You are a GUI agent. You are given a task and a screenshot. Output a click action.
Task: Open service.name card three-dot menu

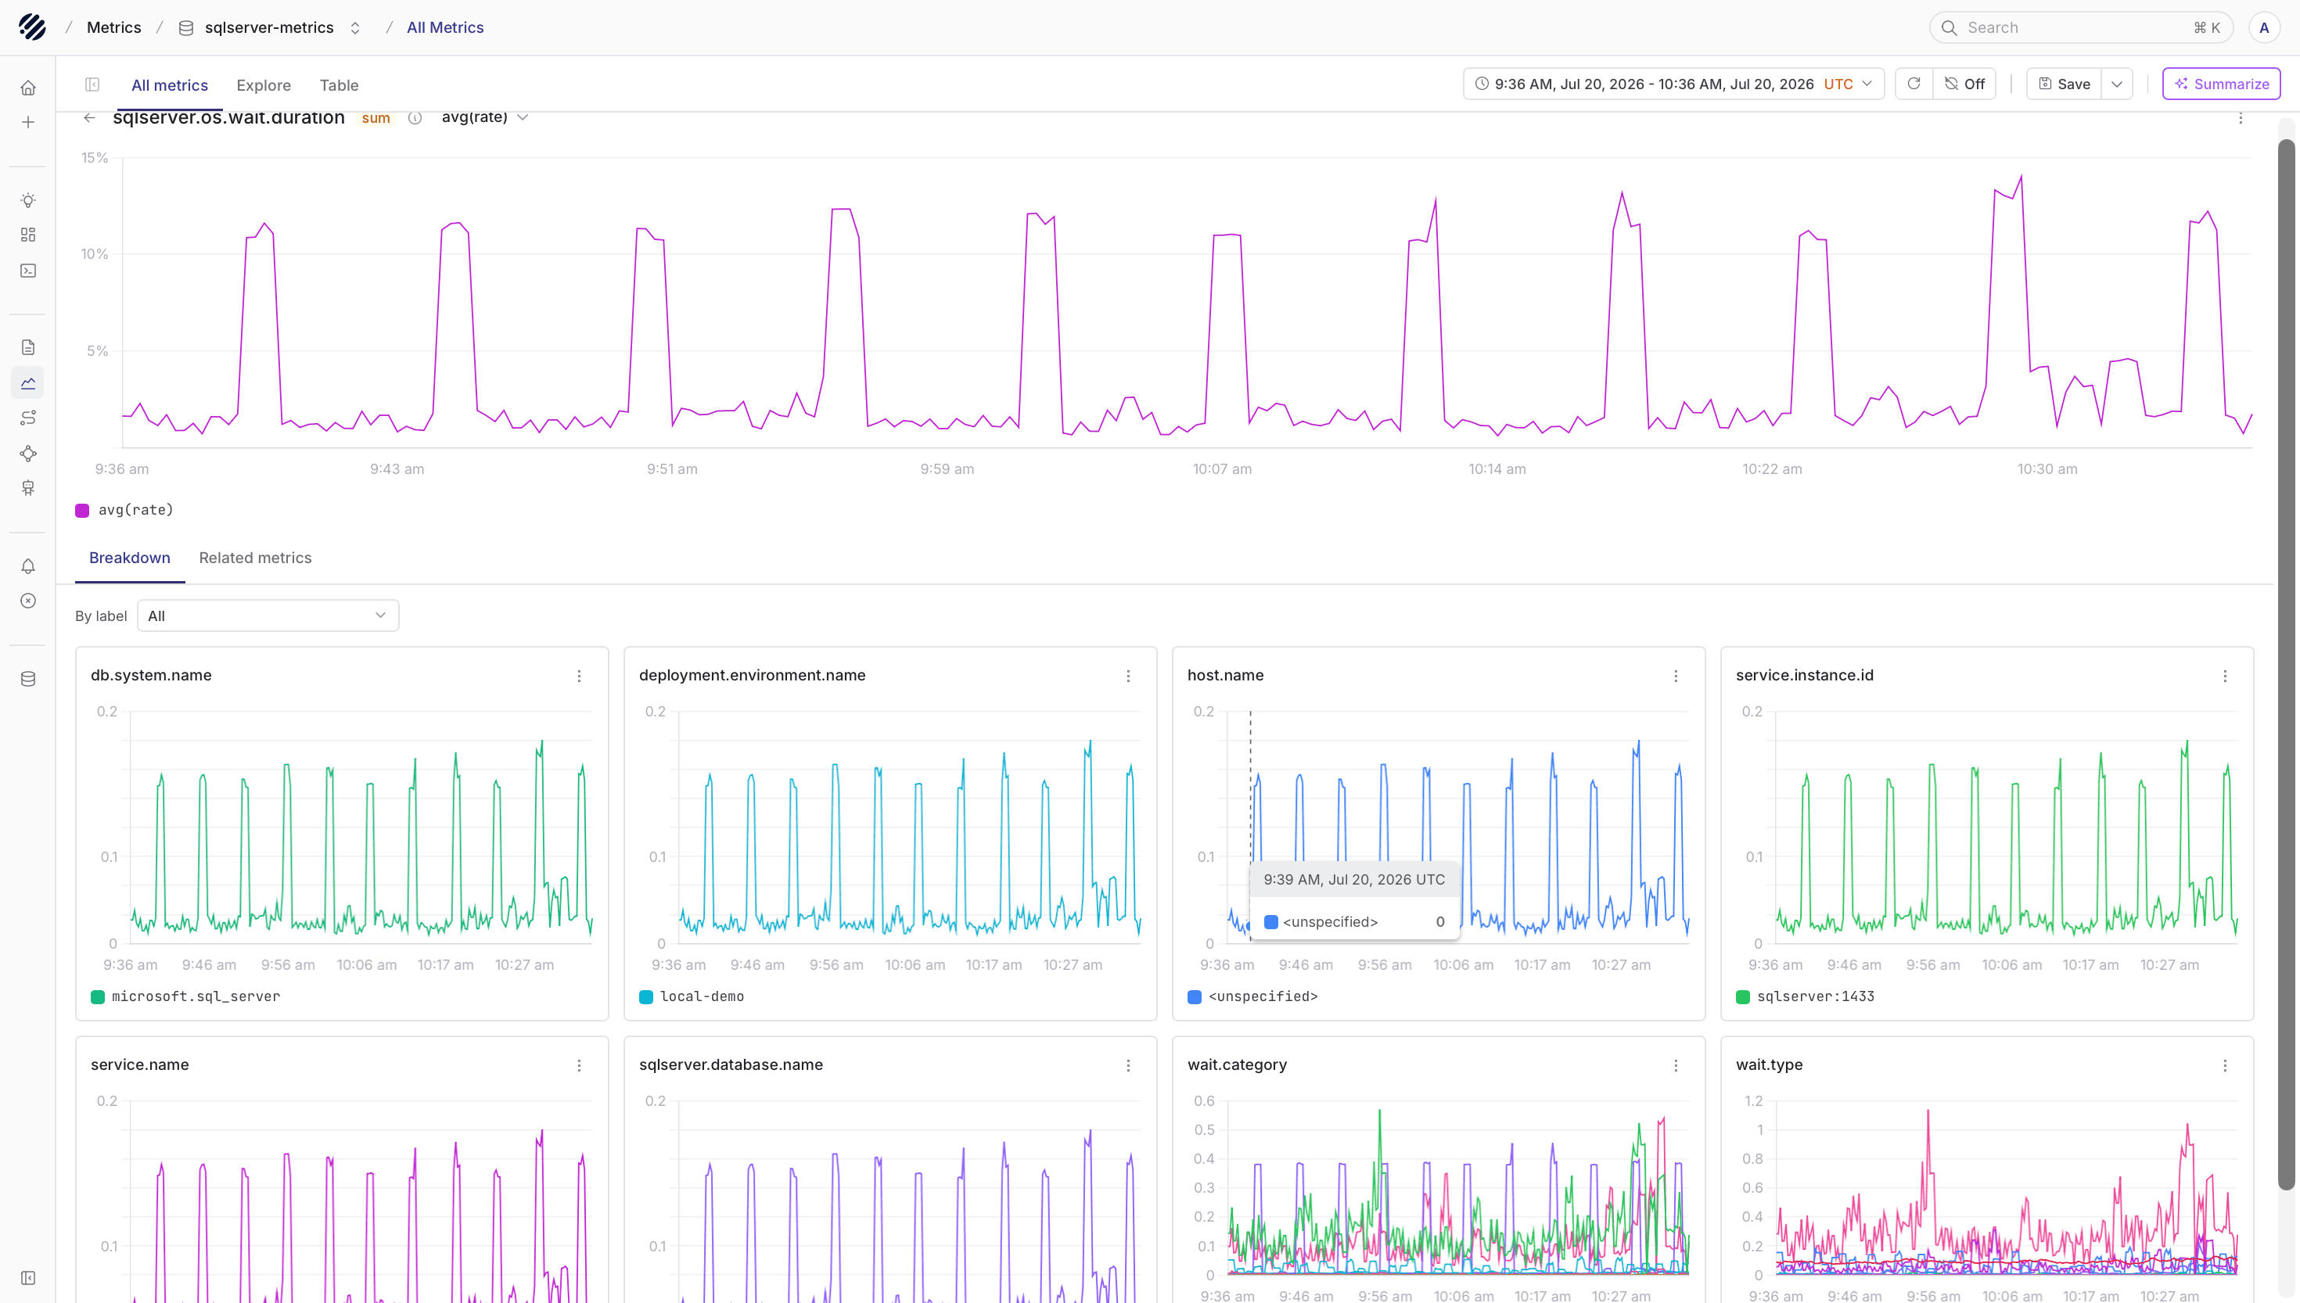click(x=579, y=1066)
